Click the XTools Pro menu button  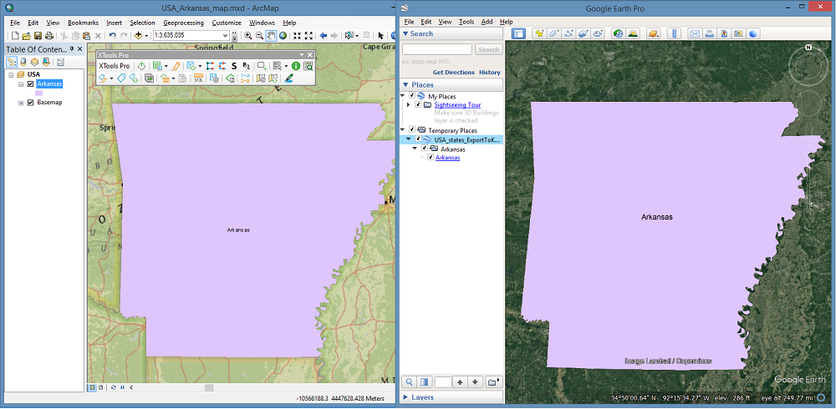[x=115, y=66]
